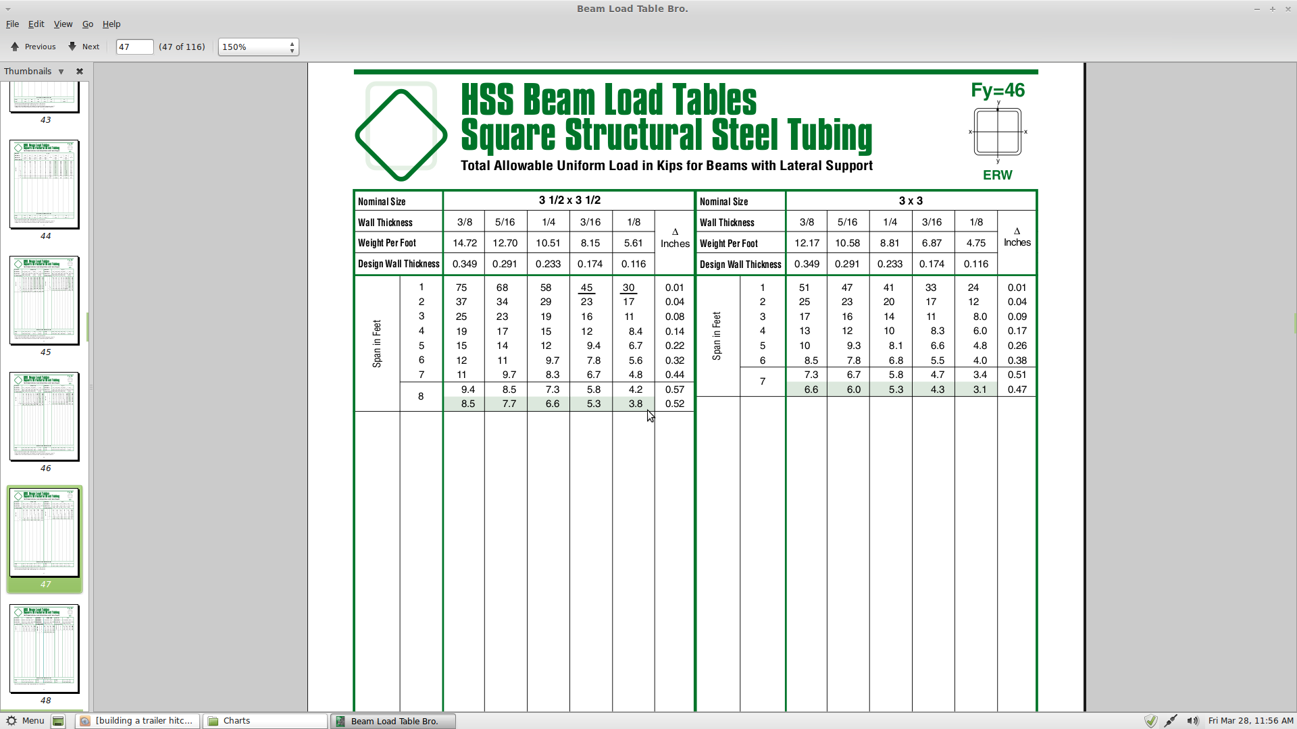Click the security shield tray icon
The height and width of the screenshot is (729, 1297).
[1151, 721]
